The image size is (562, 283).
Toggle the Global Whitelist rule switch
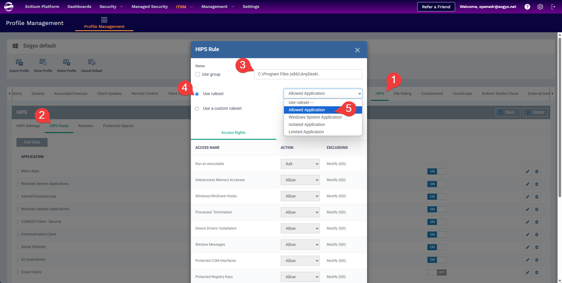tap(437, 247)
